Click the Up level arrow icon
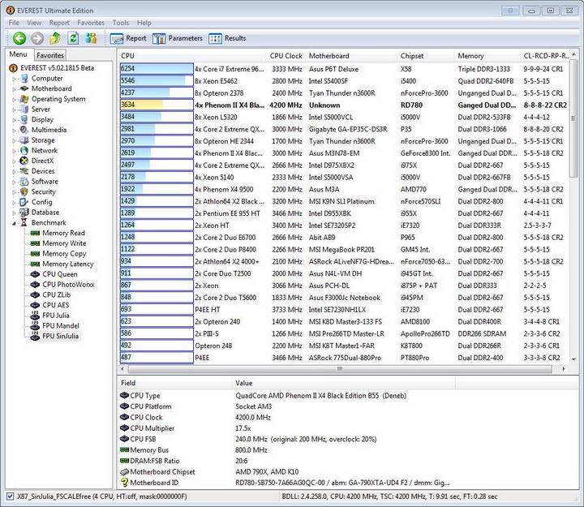Image resolution: width=584 pixels, height=507 pixels. [x=55, y=38]
